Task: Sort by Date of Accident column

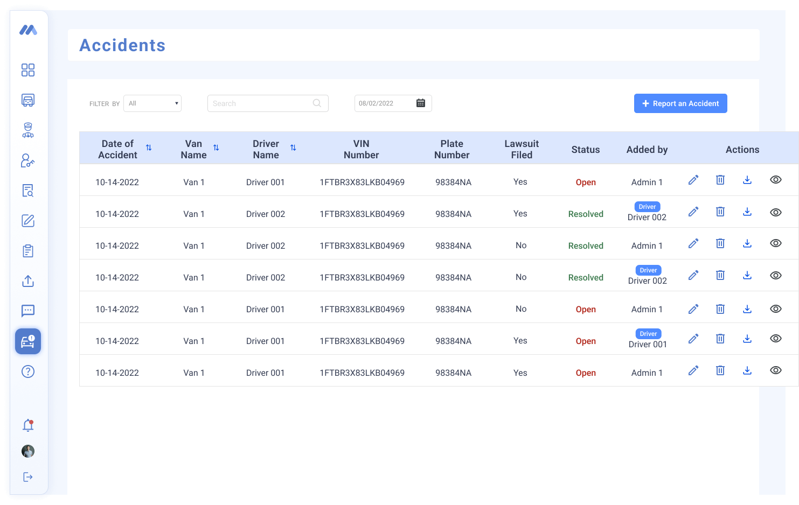Action: tap(149, 148)
